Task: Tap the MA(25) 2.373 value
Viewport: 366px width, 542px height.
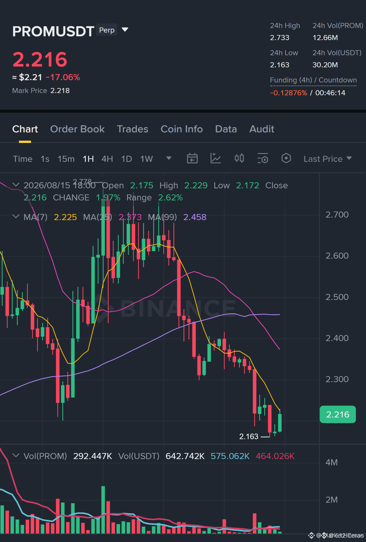Action: pos(130,217)
